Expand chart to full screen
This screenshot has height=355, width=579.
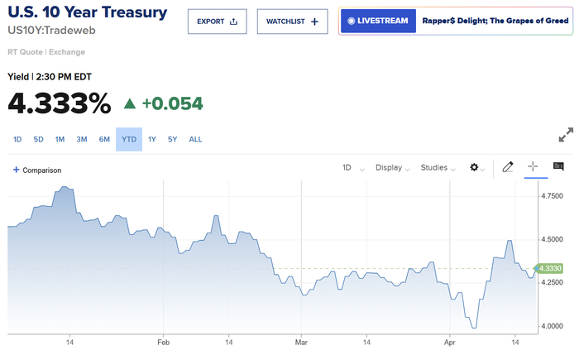(x=567, y=136)
